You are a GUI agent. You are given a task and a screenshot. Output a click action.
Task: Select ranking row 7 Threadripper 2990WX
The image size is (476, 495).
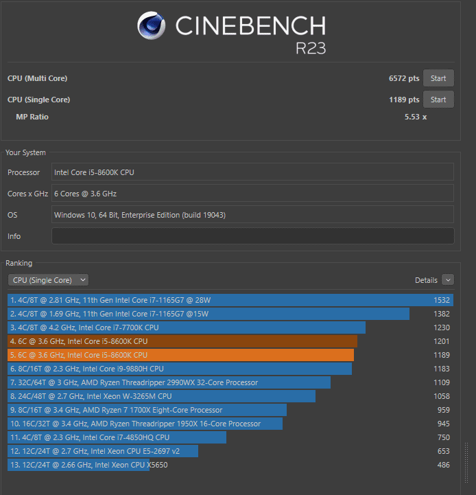pos(230,382)
